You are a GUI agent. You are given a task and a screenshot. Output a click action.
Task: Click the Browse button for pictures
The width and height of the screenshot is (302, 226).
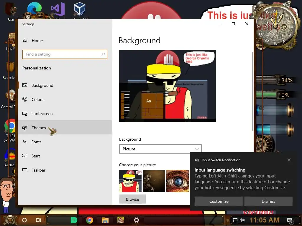point(132,199)
